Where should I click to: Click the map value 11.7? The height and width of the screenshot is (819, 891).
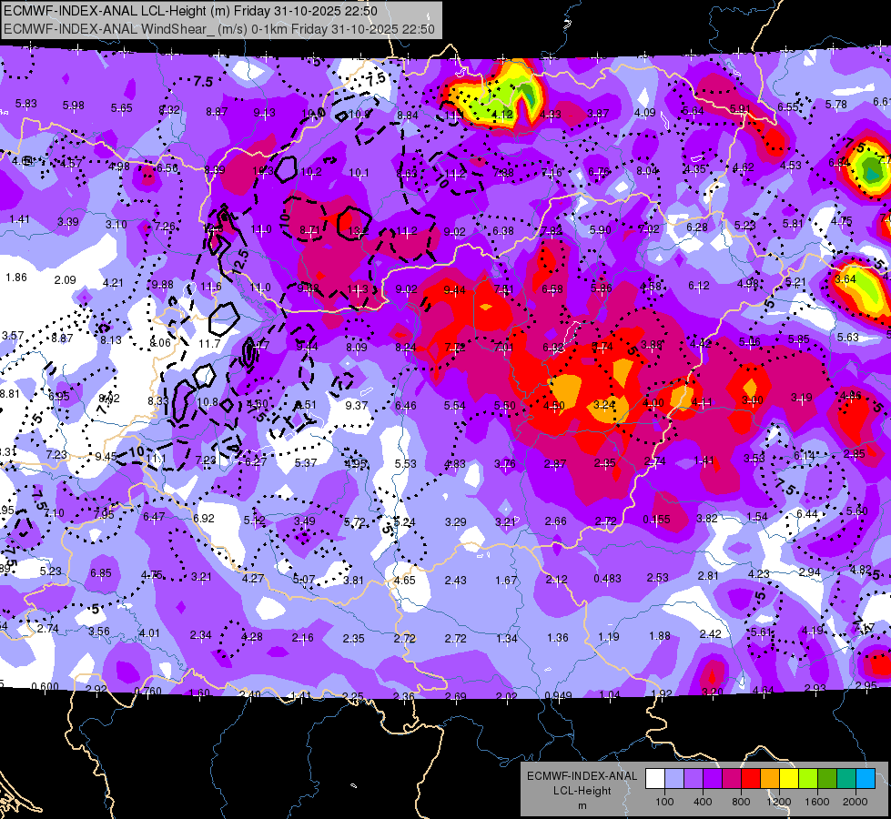pos(209,343)
